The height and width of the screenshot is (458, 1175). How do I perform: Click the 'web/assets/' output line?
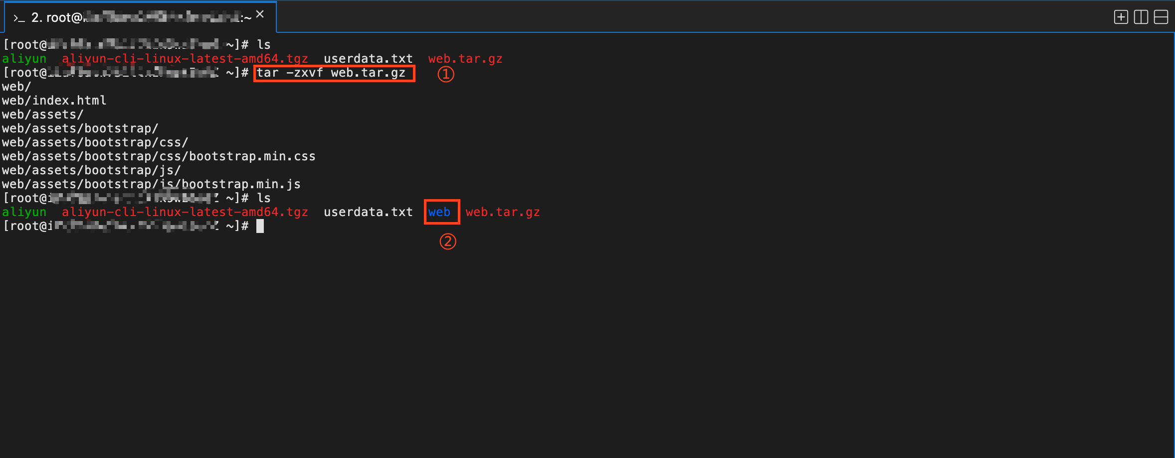[x=42, y=114]
